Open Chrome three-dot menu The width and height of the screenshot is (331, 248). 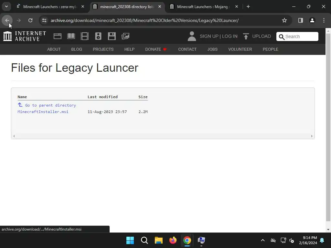[324, 20]
